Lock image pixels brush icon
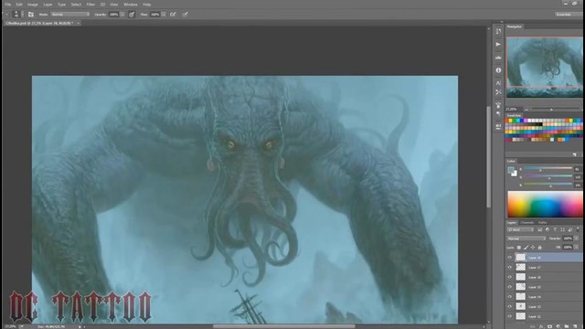The height and width of the screenshot is (329, 585). tap(526, 248)
